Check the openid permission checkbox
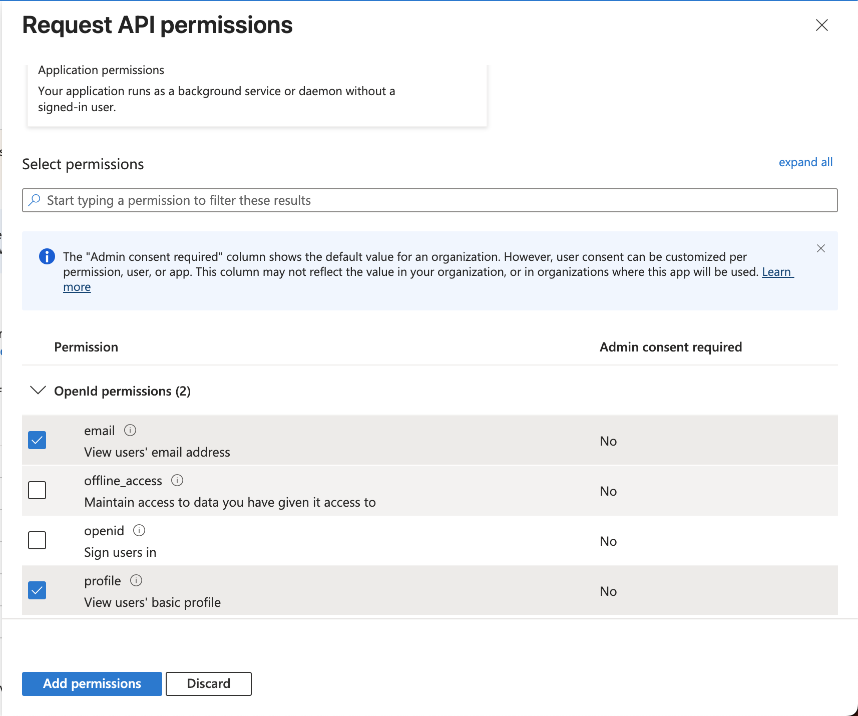Image resolution: width=858 pixels, height=716 pixels. coord(37,540)
